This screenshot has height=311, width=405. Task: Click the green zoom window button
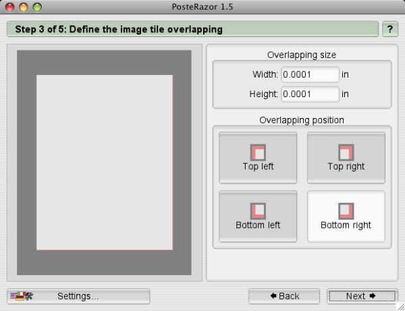(37, 7)
